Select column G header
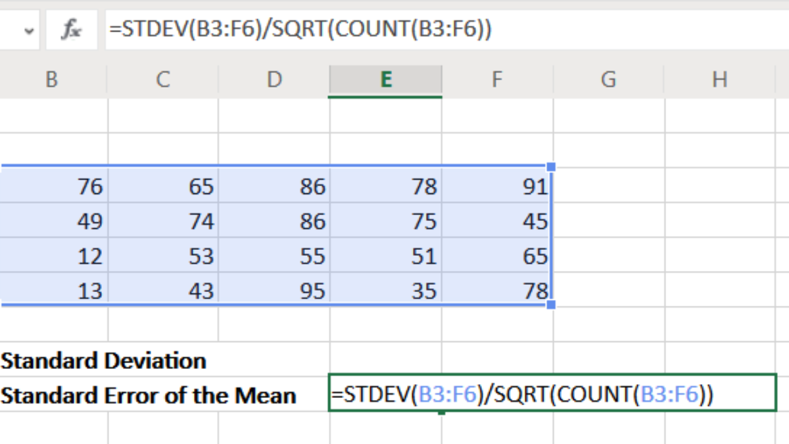The width and height of the screenshot is (789, 444). 609,80
